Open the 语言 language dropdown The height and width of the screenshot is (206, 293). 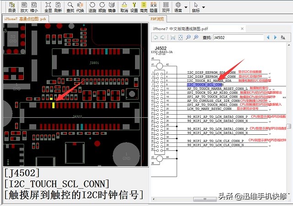[x=179, y=6]
